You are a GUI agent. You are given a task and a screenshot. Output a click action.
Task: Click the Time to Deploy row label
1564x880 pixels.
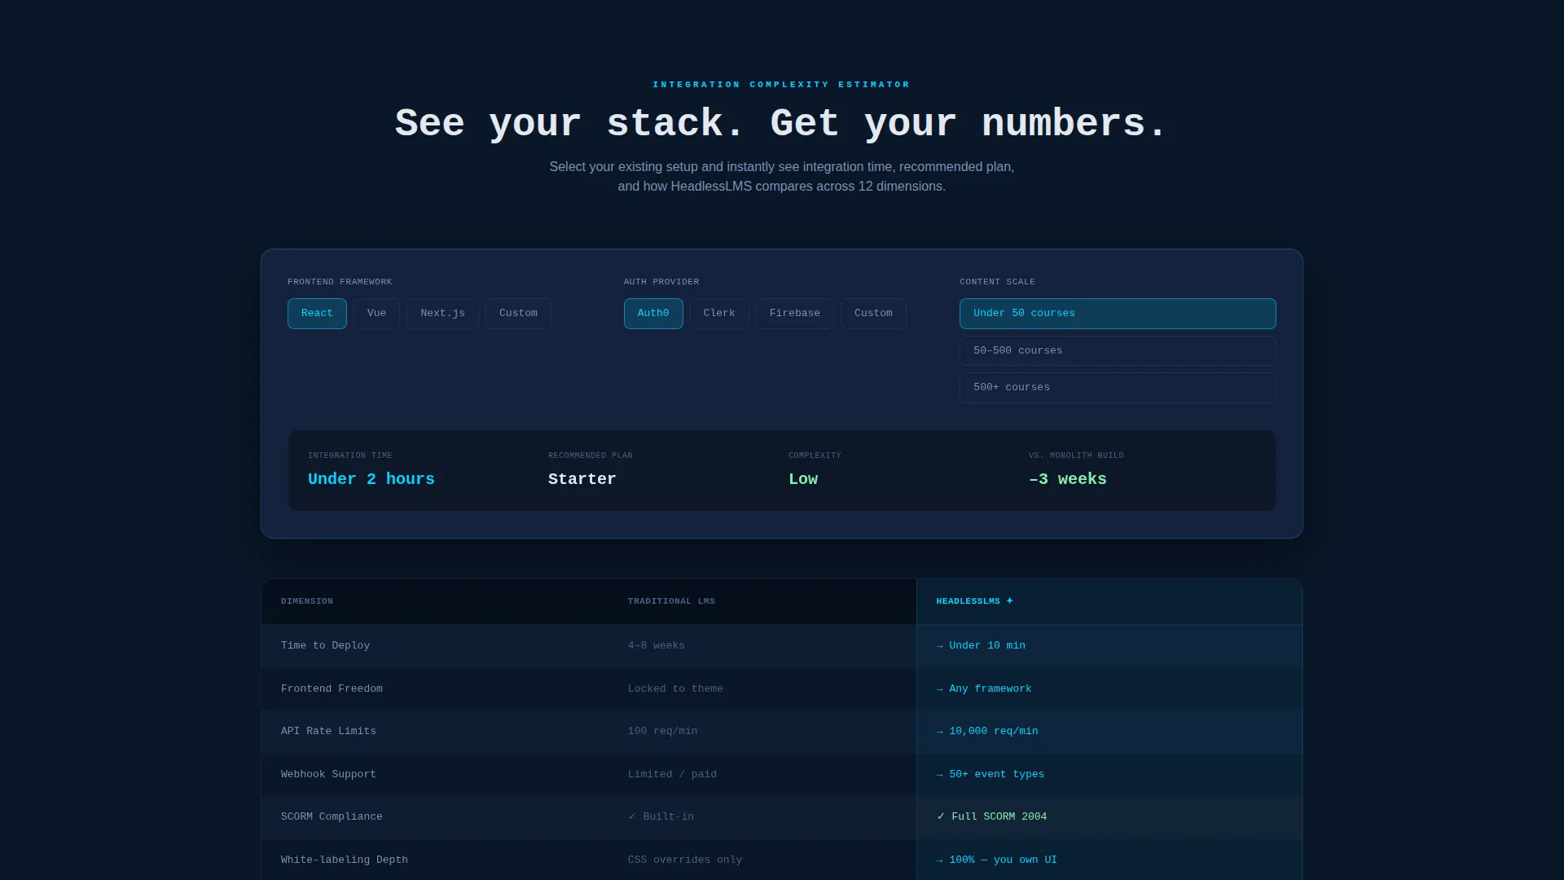(x=325, y=645)
